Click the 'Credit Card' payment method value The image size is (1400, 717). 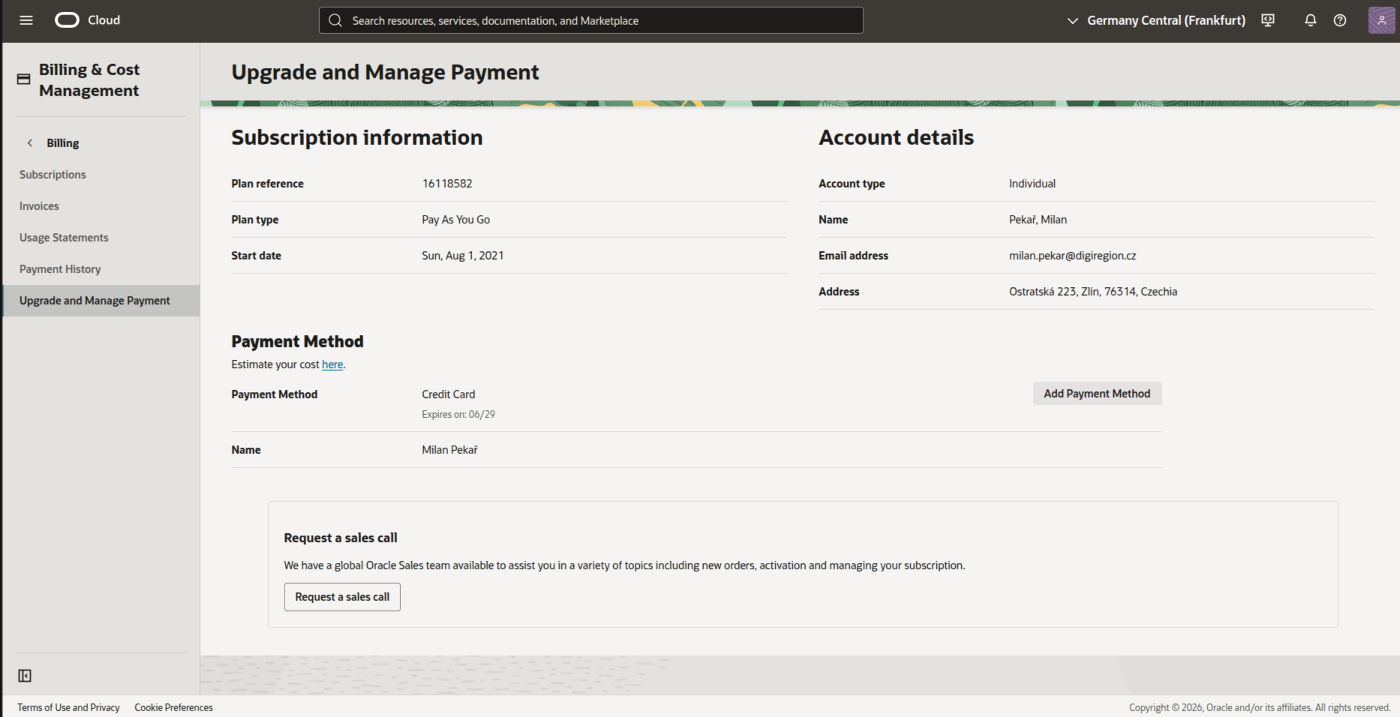click(x=448, y=394)
